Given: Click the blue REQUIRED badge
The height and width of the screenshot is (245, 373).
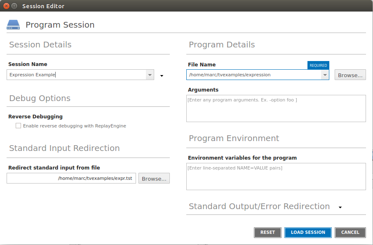Looking at the screenshot, I should click(x=318, y=65).
